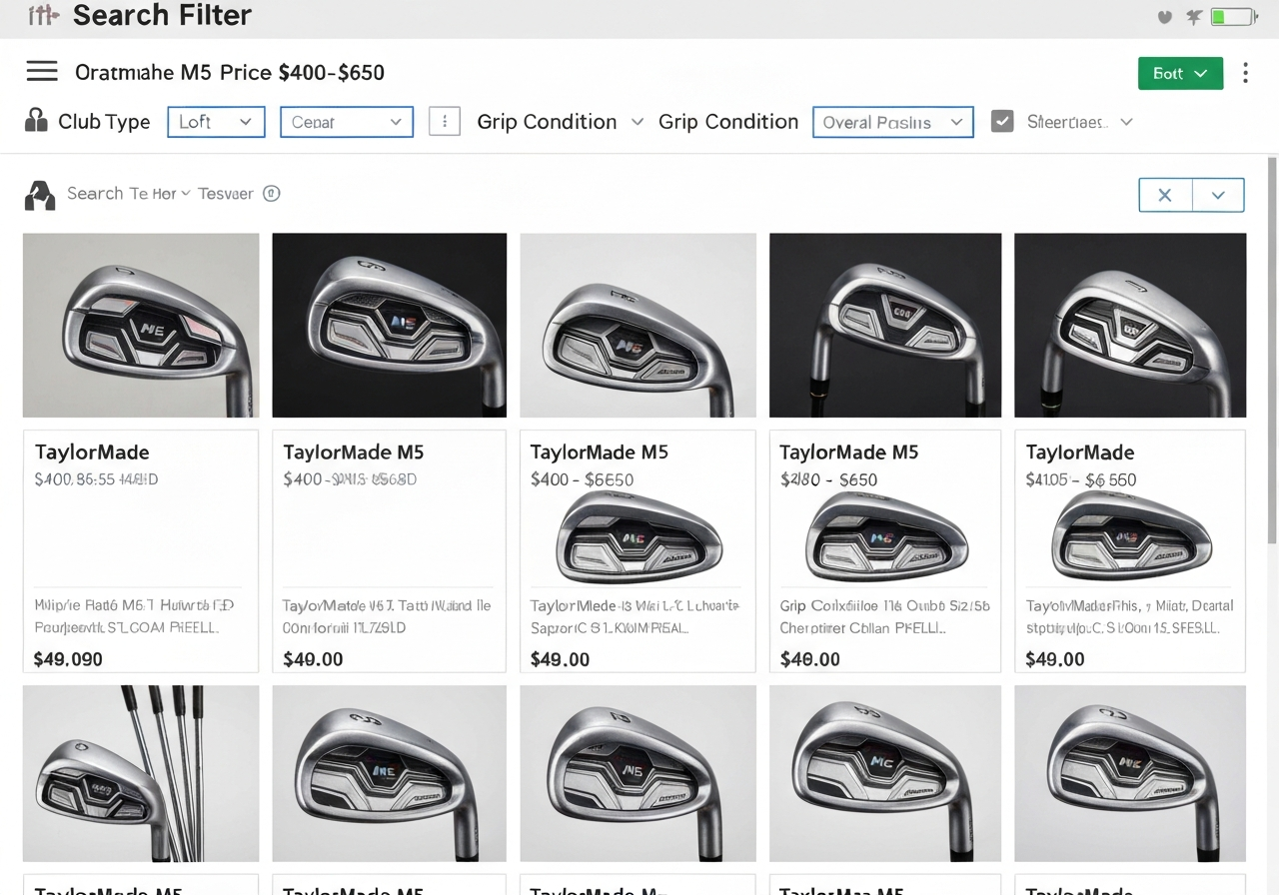The width and height of the screenshot is (1279, 895).
Task: Click the Tesvaer link
Action: 225,194
